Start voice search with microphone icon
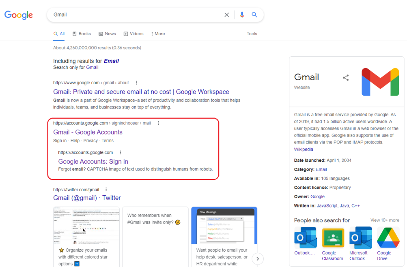407x267 pixels. point(242,15)
